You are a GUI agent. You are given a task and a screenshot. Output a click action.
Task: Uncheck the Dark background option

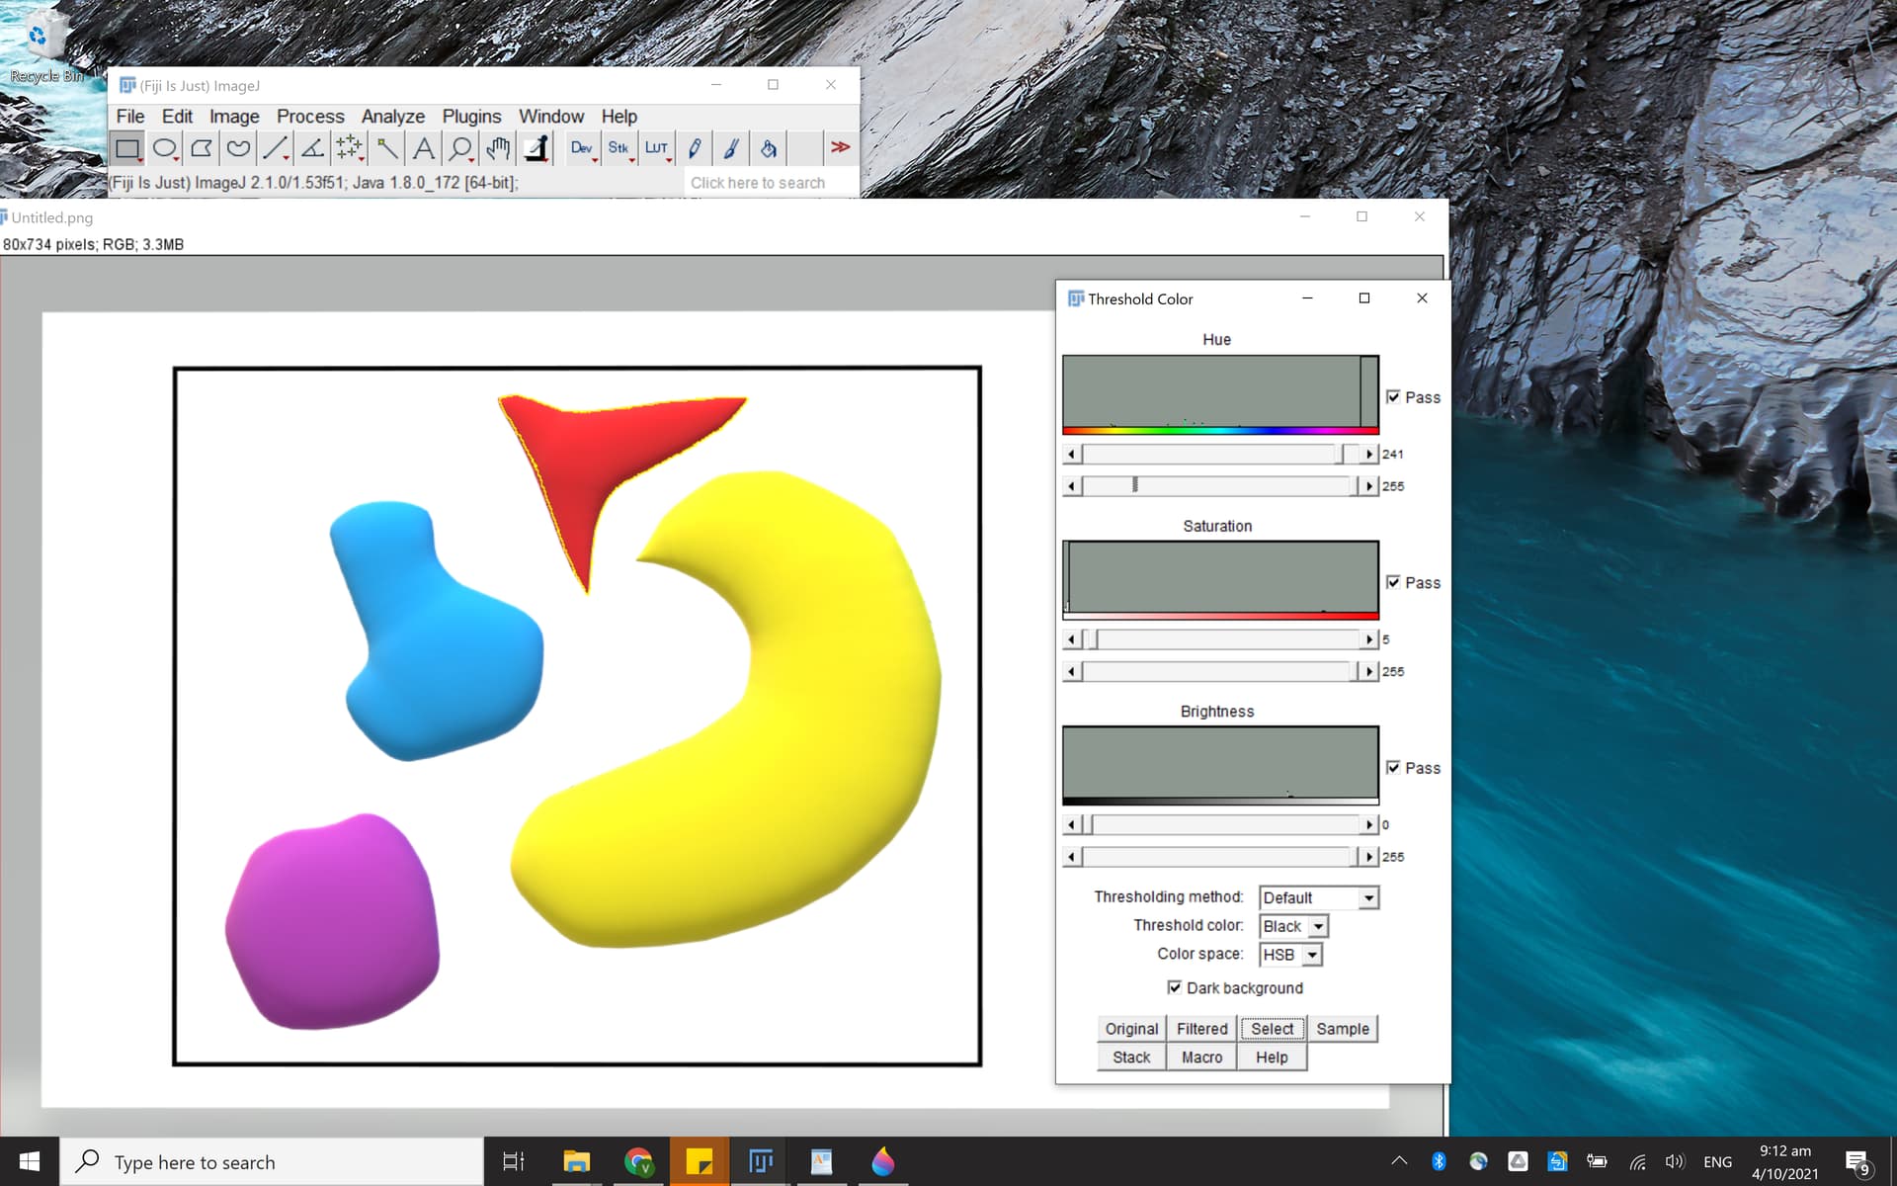tap(1175, 987)
